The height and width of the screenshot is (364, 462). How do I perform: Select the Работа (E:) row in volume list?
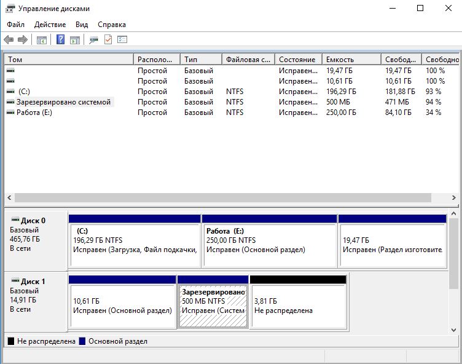coord(34,113)
